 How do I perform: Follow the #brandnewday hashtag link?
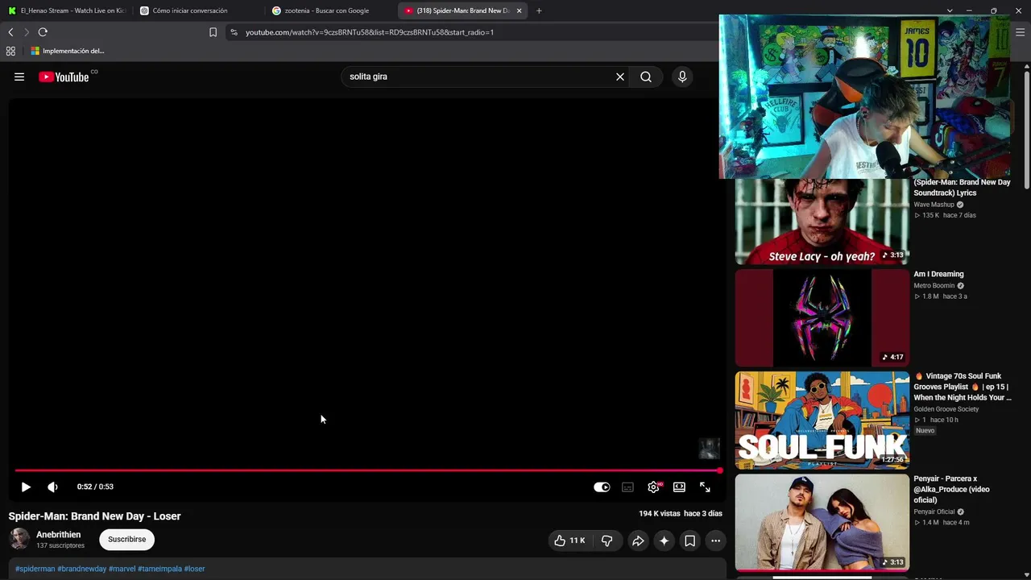[x=82, y=569]
